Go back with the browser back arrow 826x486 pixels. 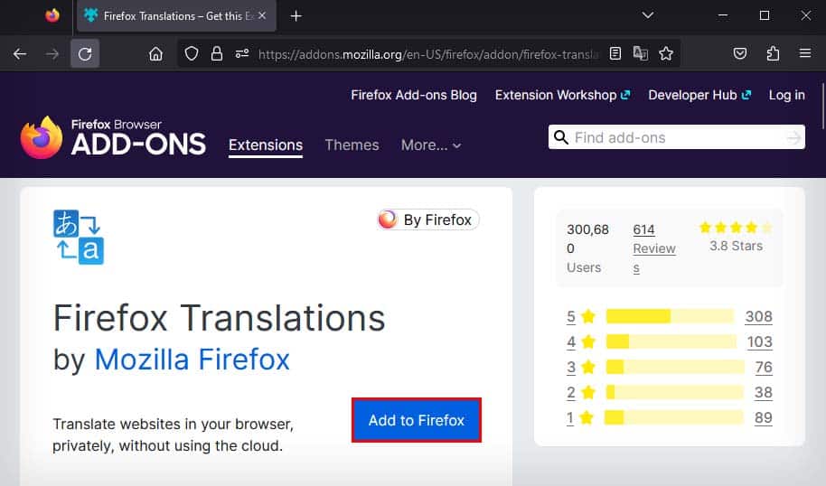(20, 53)
